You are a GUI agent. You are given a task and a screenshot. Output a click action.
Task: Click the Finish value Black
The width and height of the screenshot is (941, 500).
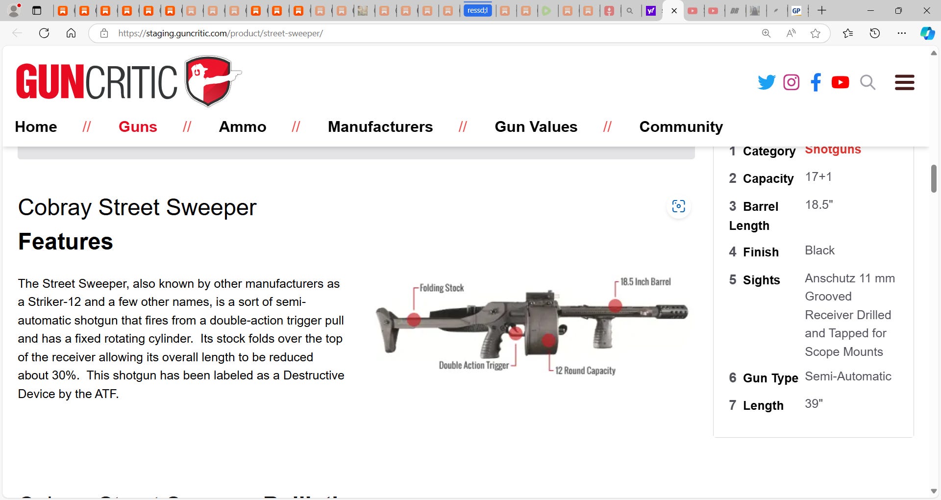tap(819, 250)
